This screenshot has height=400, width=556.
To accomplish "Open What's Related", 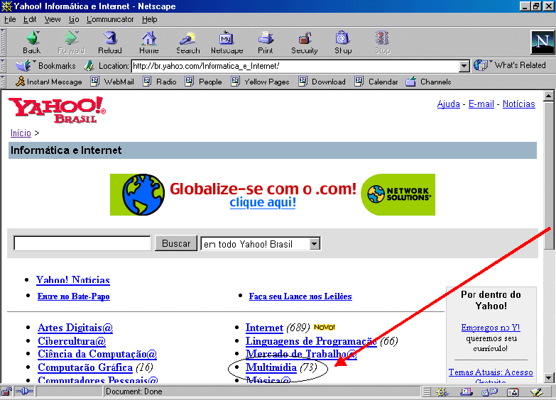I will pyautogui.click(x=510, y=65).
